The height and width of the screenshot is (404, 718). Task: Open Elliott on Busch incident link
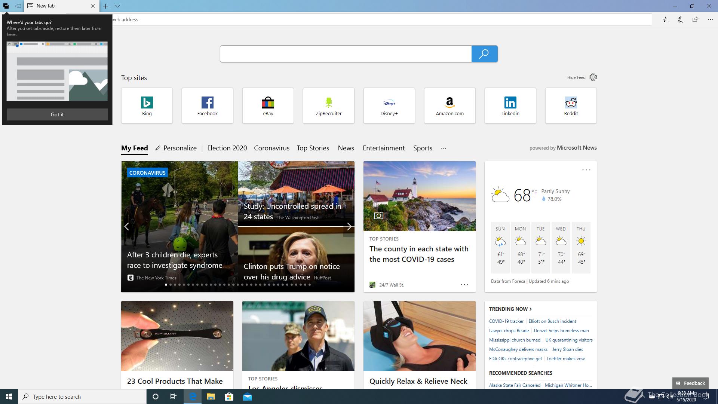(552, 321)
